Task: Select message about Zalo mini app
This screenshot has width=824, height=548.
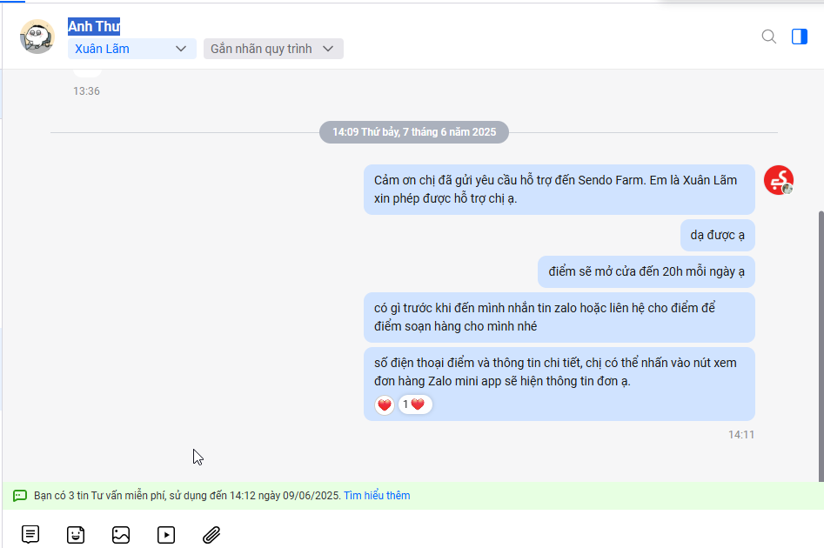Action: (x=559, y=384)
